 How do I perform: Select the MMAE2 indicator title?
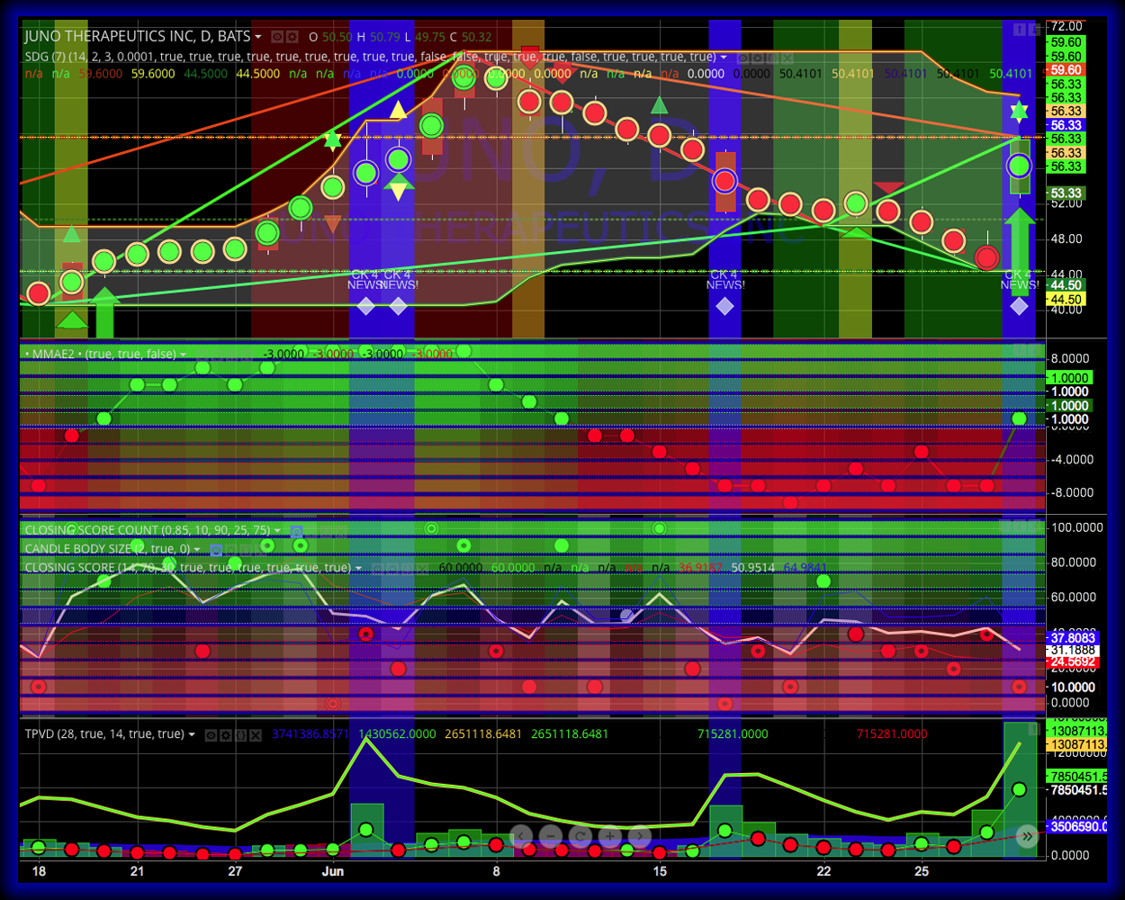tap(99, 355)
